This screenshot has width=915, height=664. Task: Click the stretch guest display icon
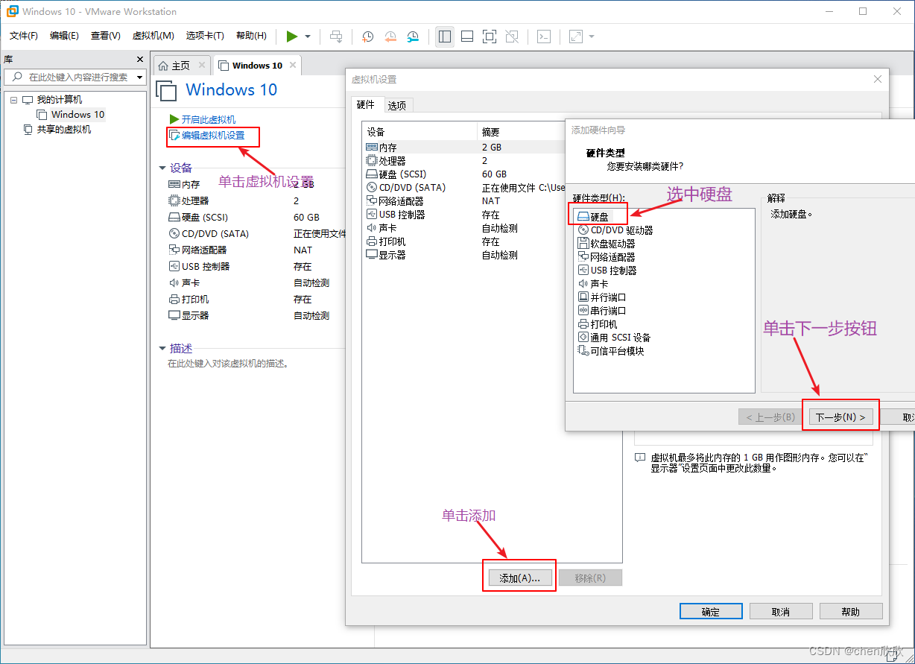[x=576, y=36]
